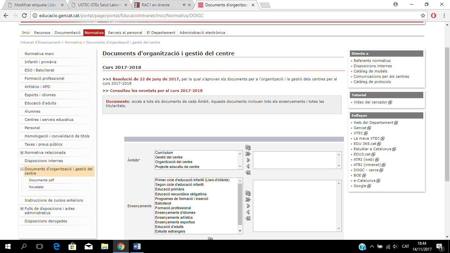Bookmark this page with the star icon
This screenshot has height=253, width=450.
click(423, 15)
